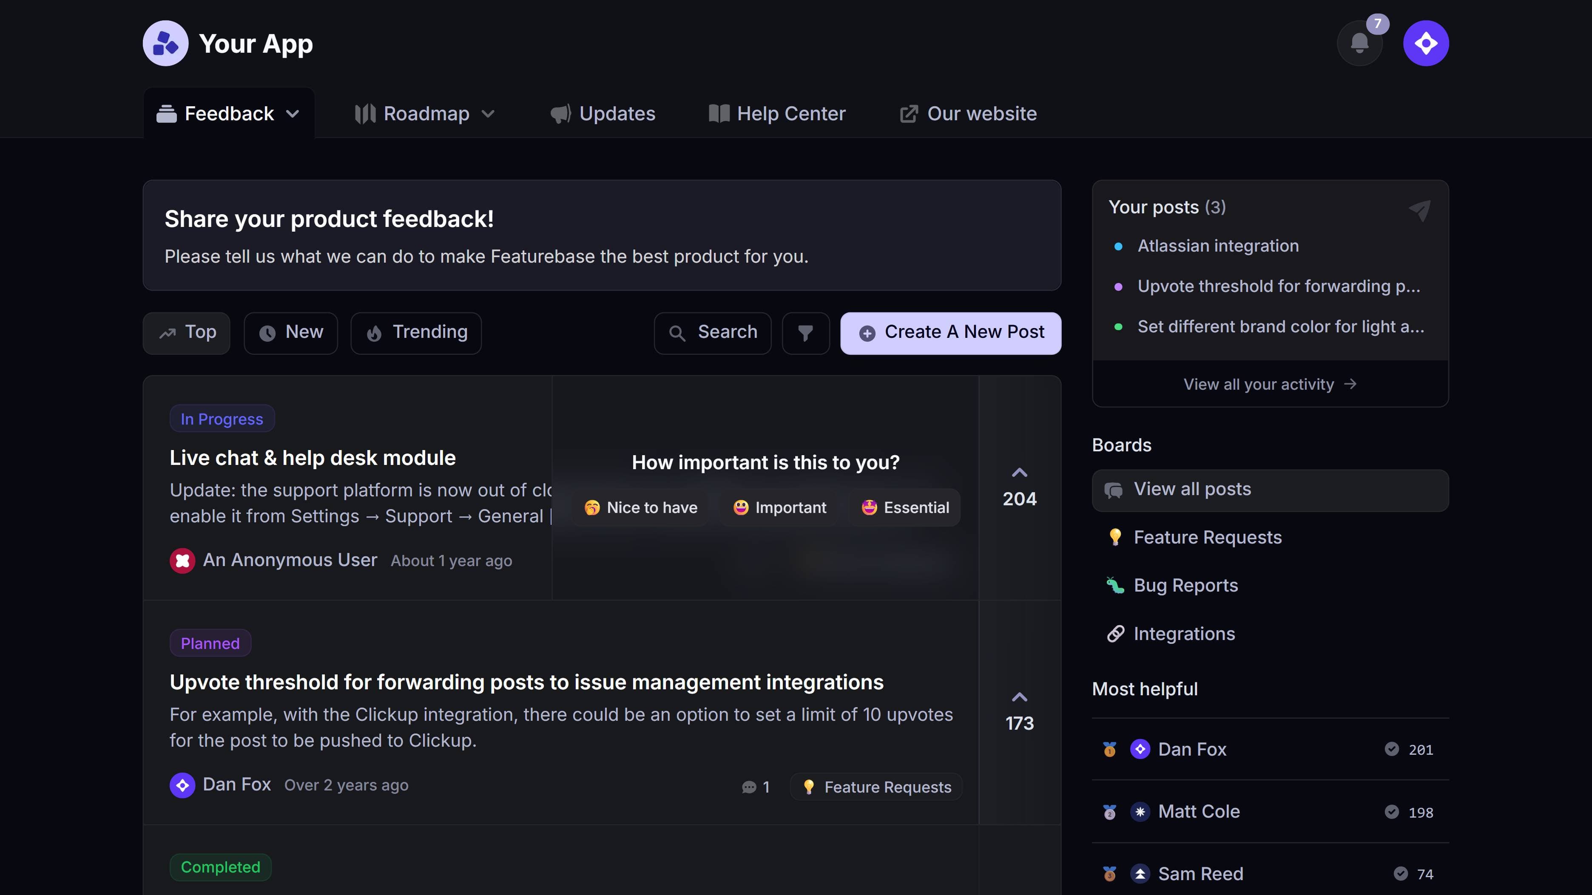Image resolution: width=1592 pixels, height=895 pixels.
Task: Expand the Feedback section dropdown
Action: tap(293, 113)
